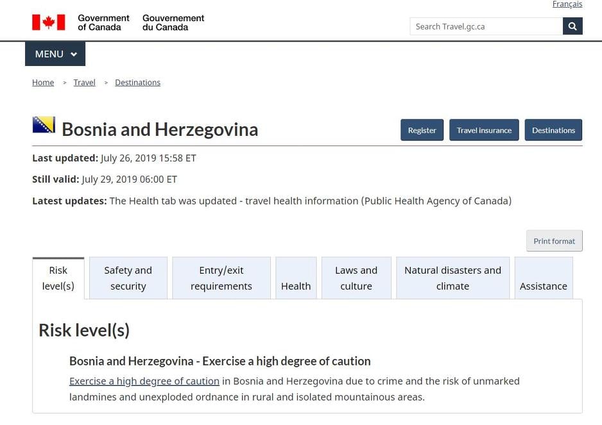Open the Travel breadcrumb link
This screenshot has height=425, width=602.
click(84, 83)
